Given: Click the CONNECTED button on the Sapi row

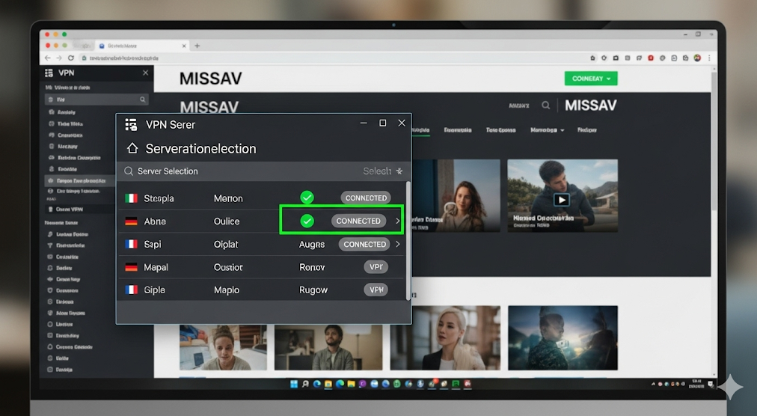Looking at the screenshot, I should pyautogui.click(x=364, y=244).
